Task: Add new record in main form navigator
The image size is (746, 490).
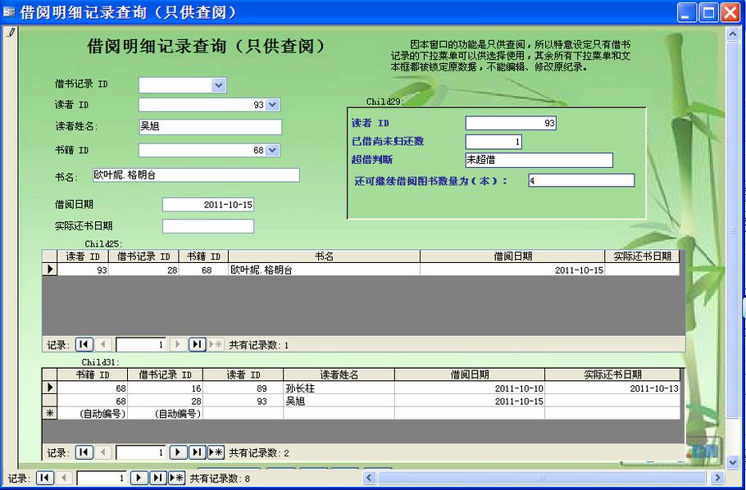Action: (177, 478)
